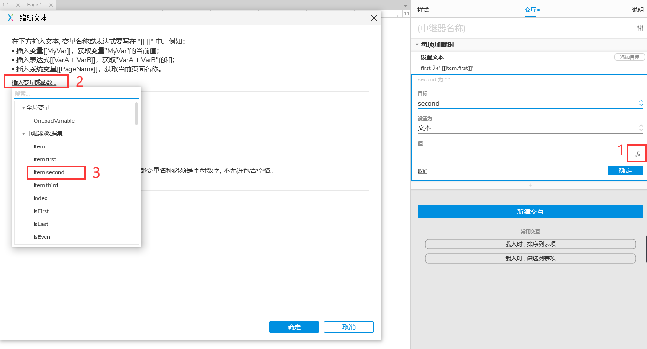The height and width of the screenshot is (349, 647).
Task: Choose Item.first variable
Action: click(x=45, y=159)
